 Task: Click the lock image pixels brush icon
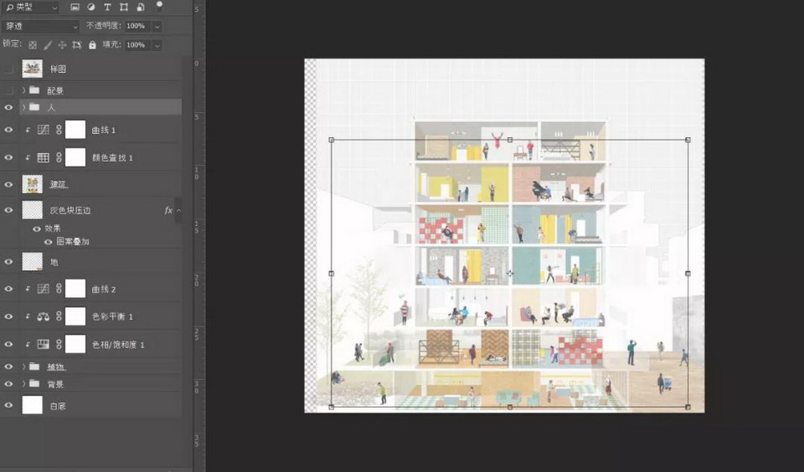[48, 45]
